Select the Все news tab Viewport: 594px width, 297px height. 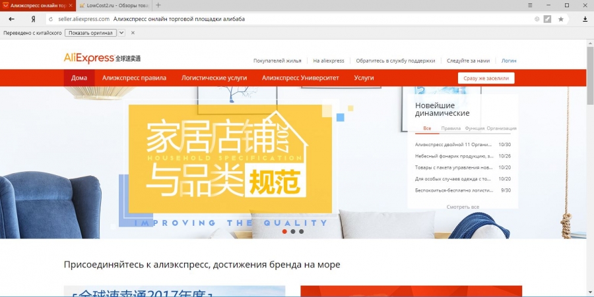[427, 128]
